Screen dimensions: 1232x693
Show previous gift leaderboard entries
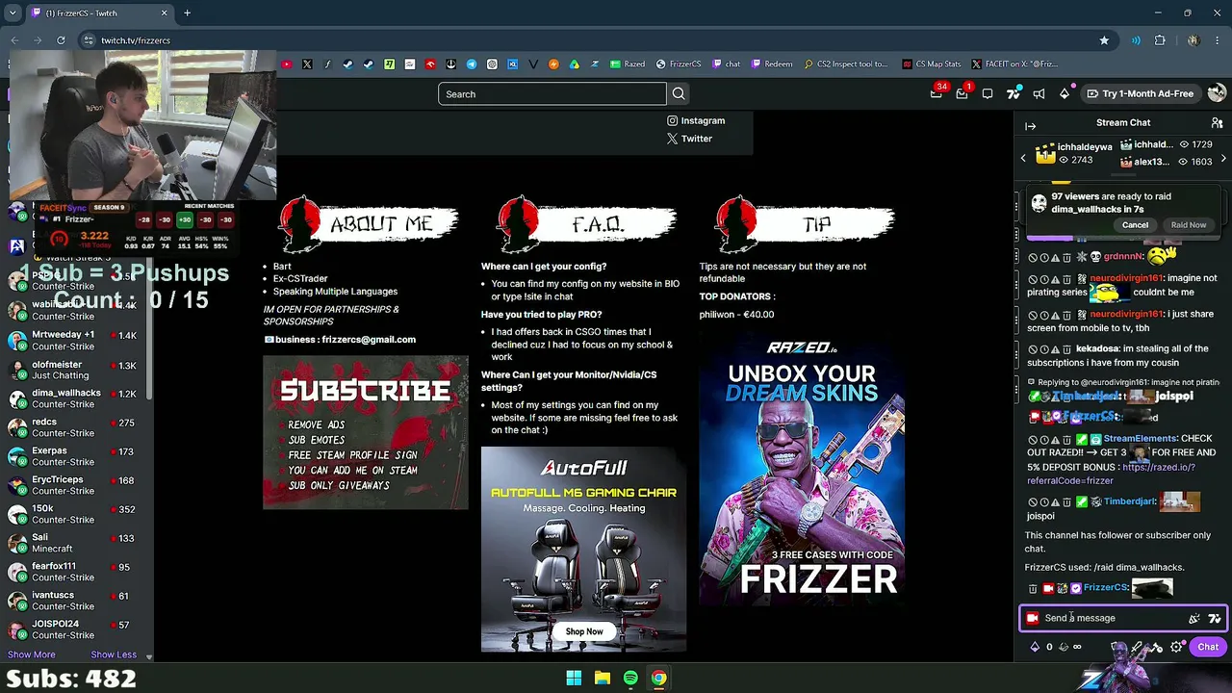coord(1023,157)
